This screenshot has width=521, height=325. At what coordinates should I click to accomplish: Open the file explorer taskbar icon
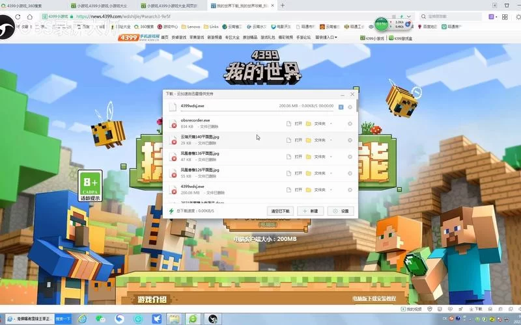[x=174, y=319]
